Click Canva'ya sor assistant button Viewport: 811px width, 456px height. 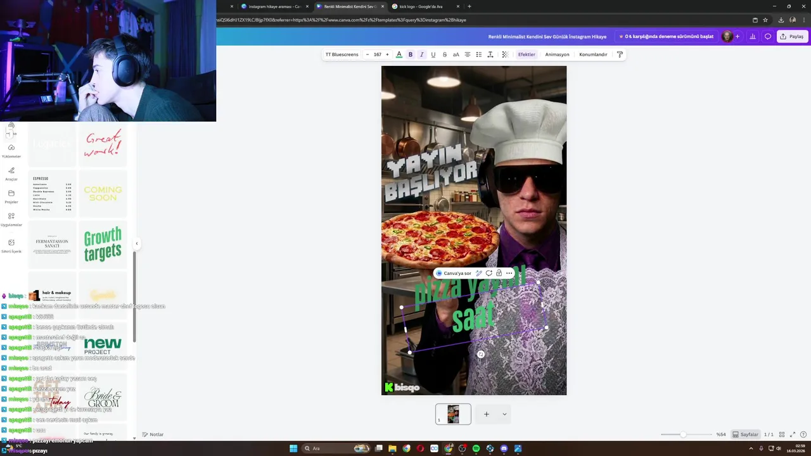click(x=454, y=274)
